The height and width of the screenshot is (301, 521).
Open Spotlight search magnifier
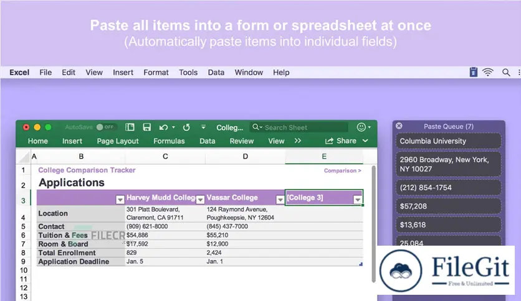pos(505,72)
